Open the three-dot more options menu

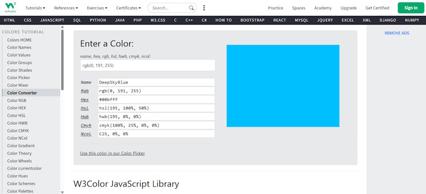click(204, 8)
